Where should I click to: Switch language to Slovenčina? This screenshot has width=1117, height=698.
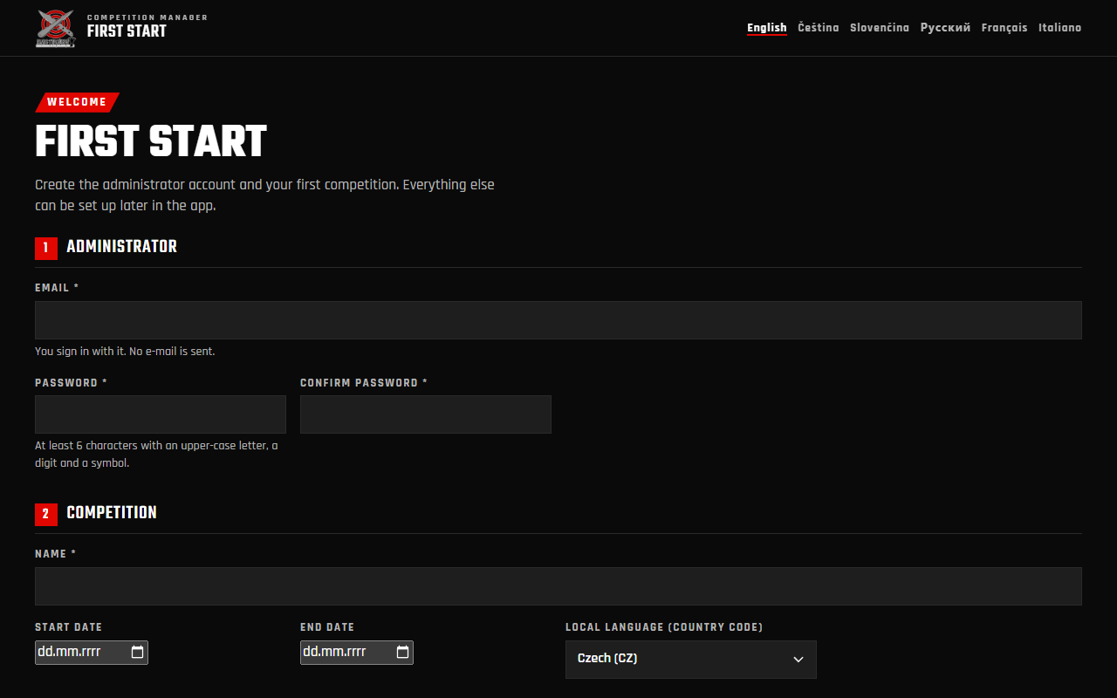(x=880, y=28)
